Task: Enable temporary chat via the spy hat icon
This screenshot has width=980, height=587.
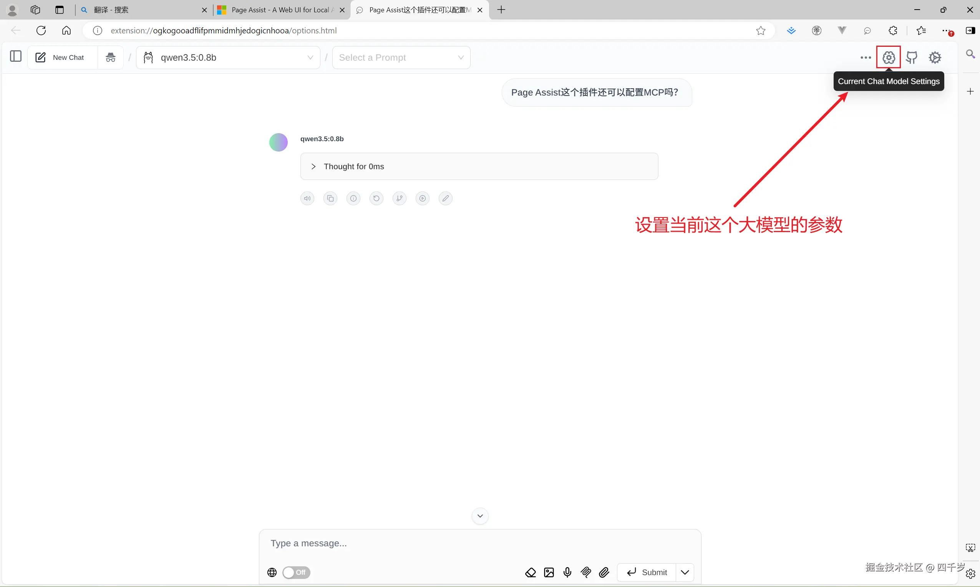Action: pos(110,57)
